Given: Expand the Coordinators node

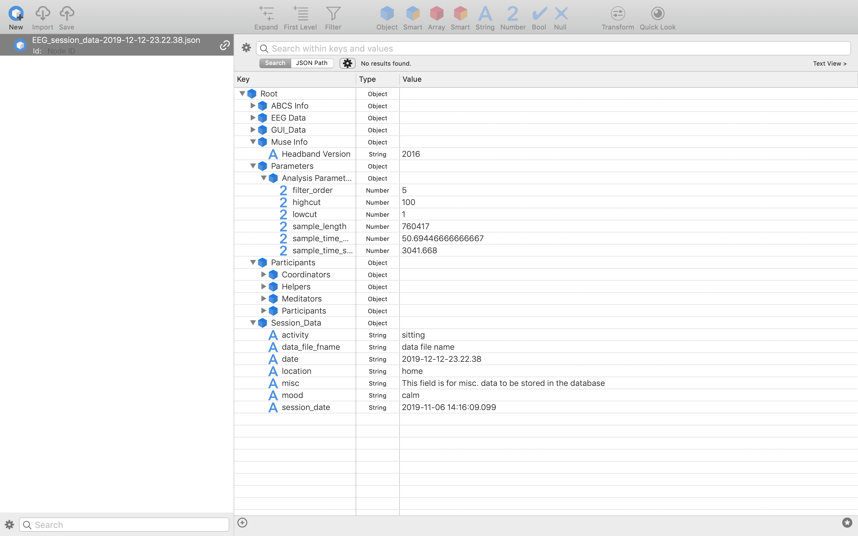Looking at the screenshot, I should 263,274.
